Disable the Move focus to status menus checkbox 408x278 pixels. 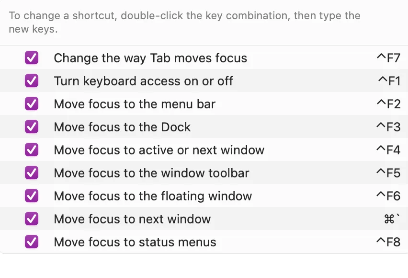click(x=32, y=242)
